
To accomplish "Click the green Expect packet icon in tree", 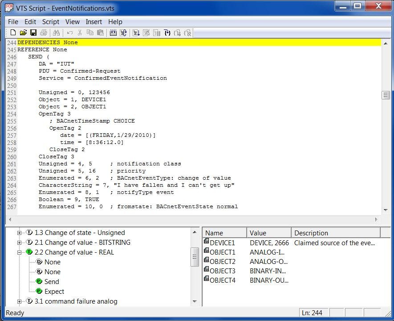I will pyautogui.click(x=39, y=292).
